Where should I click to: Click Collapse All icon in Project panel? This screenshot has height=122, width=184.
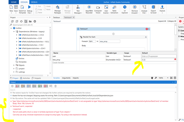click(x=17, y=21)
